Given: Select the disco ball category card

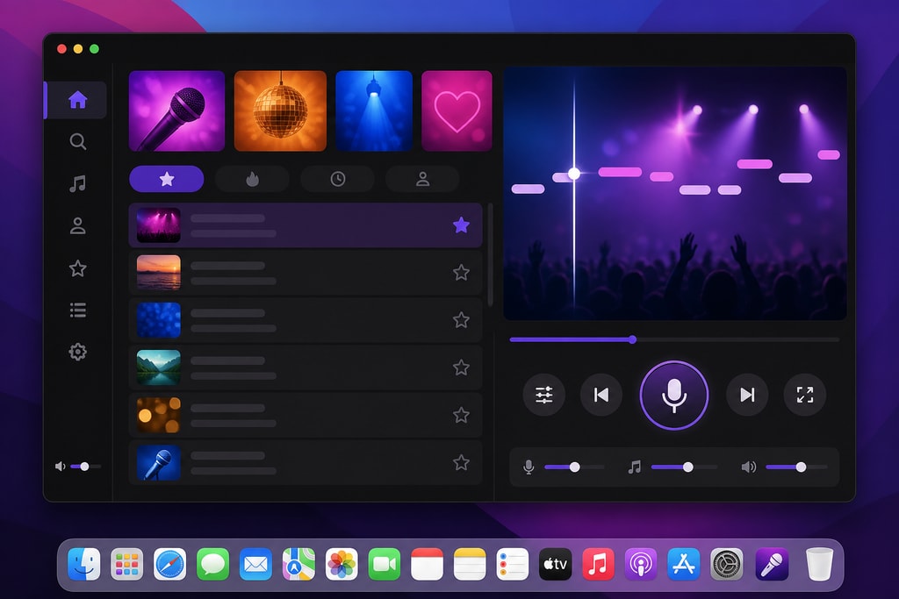Looking at the screenshot, I should click(x=280, y=111).
